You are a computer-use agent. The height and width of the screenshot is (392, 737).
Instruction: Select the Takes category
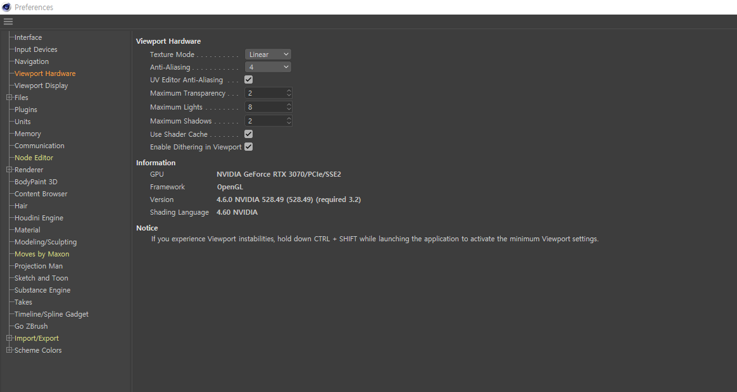pos(23,302)
